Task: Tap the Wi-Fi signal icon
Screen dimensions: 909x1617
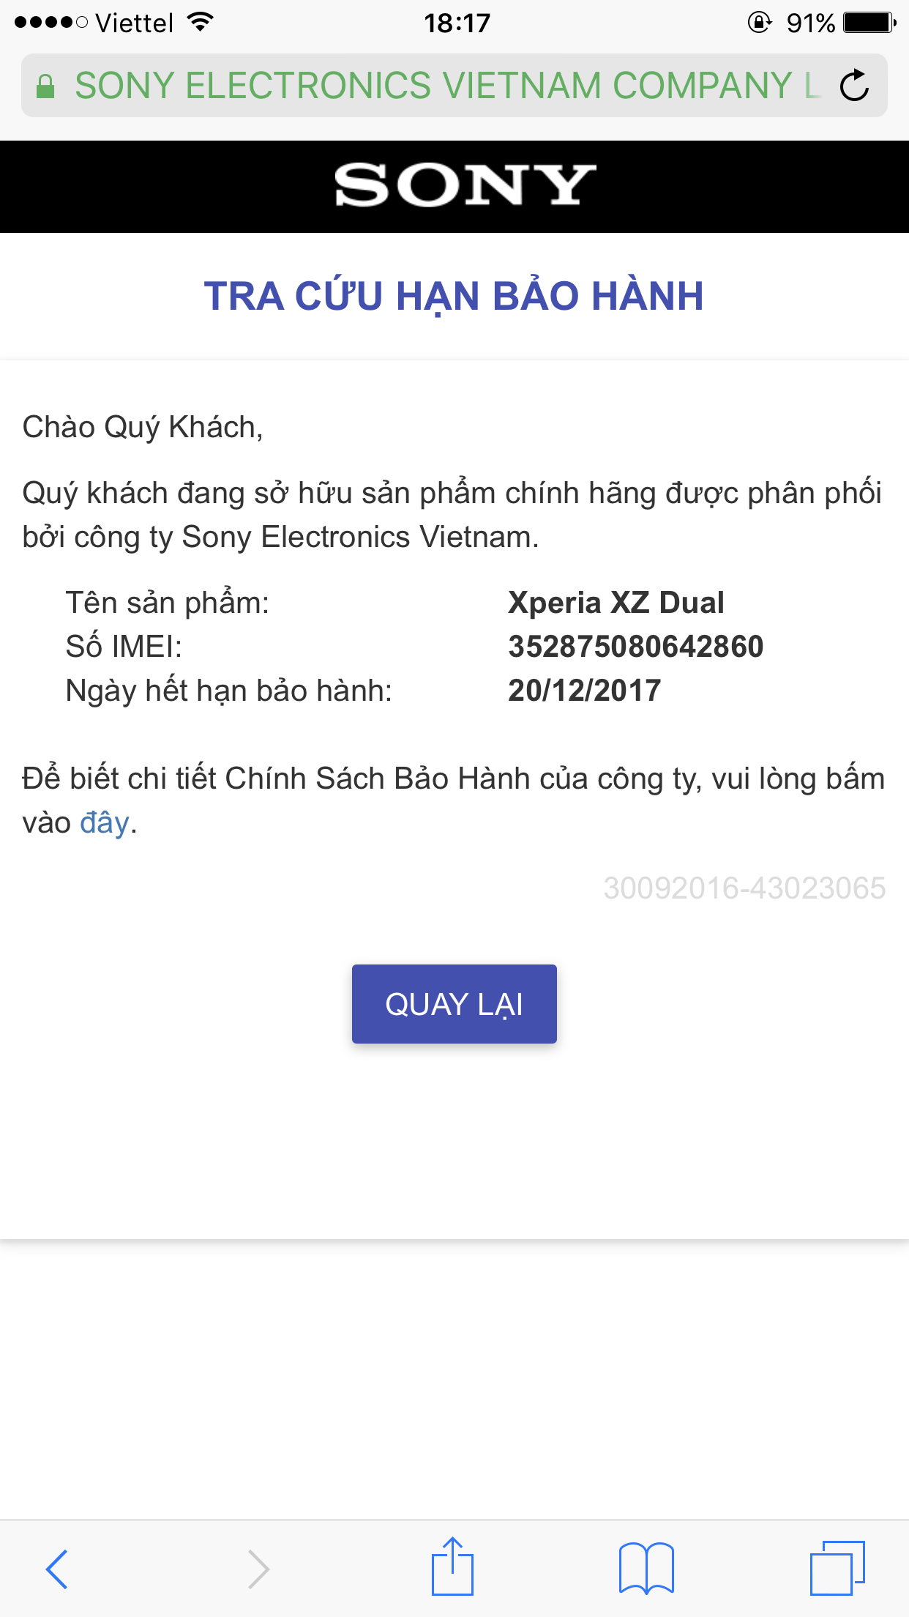Action: point(199,22)
